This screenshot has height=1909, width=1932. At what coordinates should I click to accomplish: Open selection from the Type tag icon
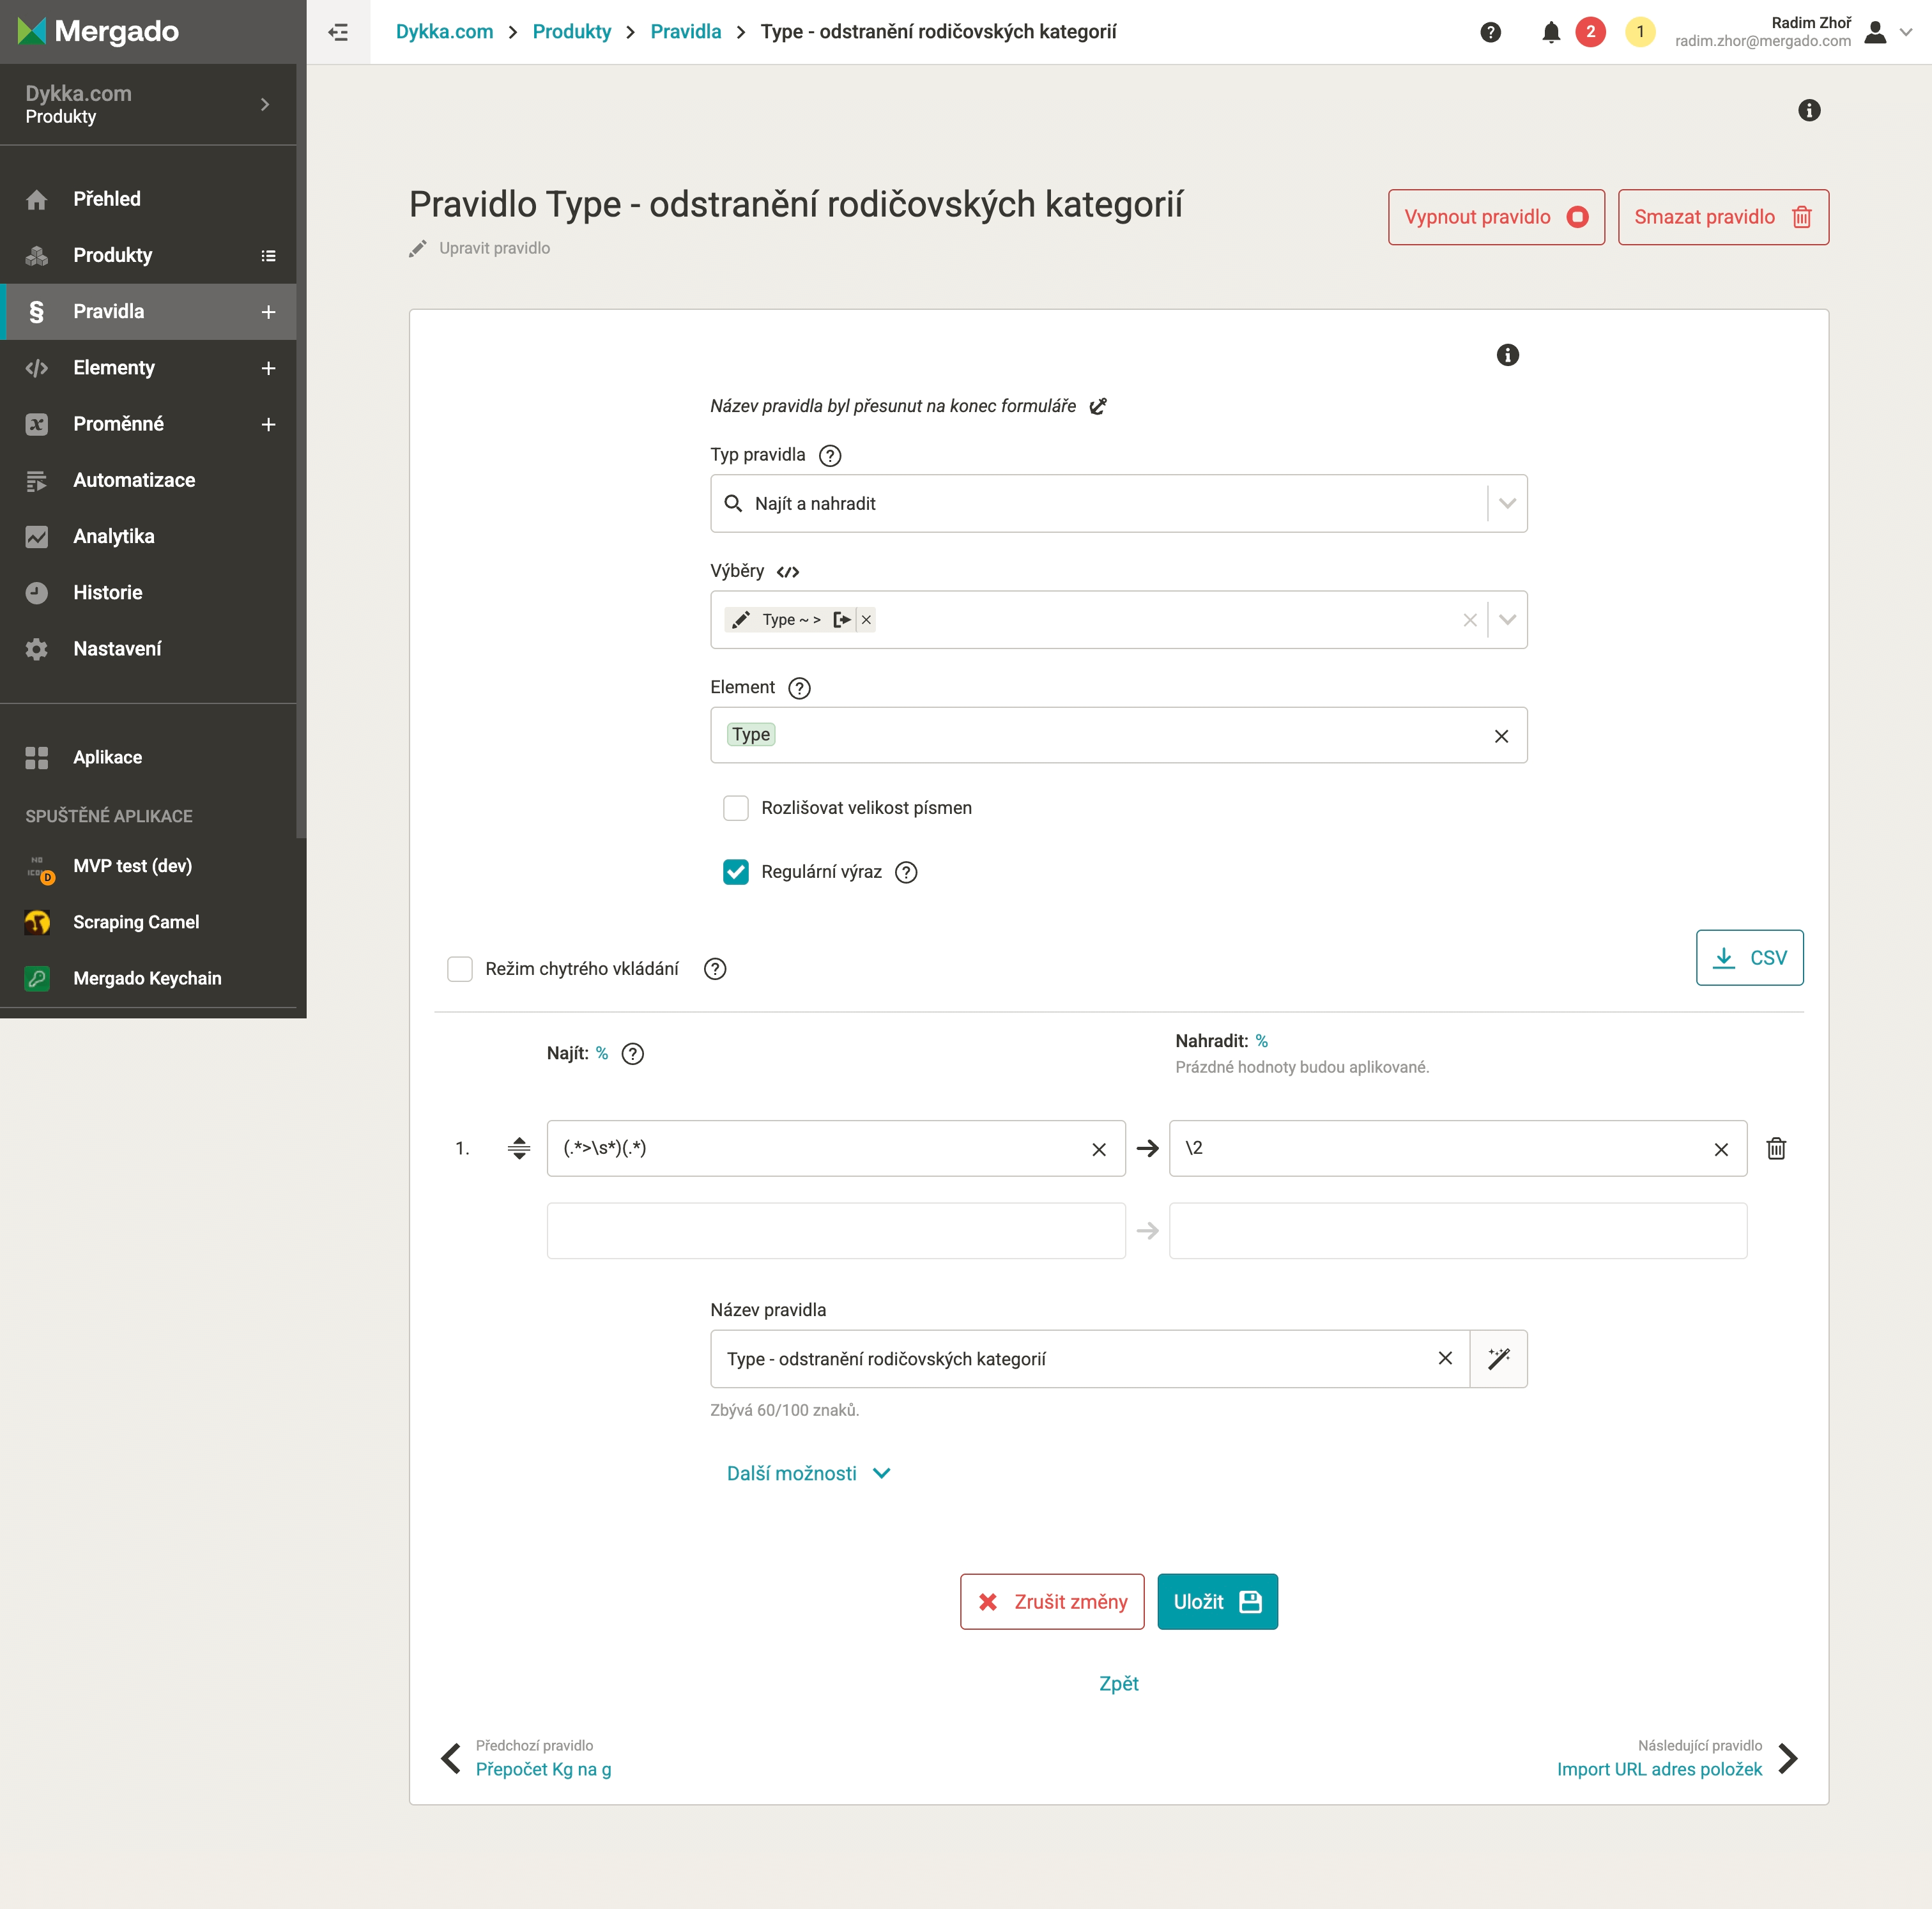coord(842,620)
